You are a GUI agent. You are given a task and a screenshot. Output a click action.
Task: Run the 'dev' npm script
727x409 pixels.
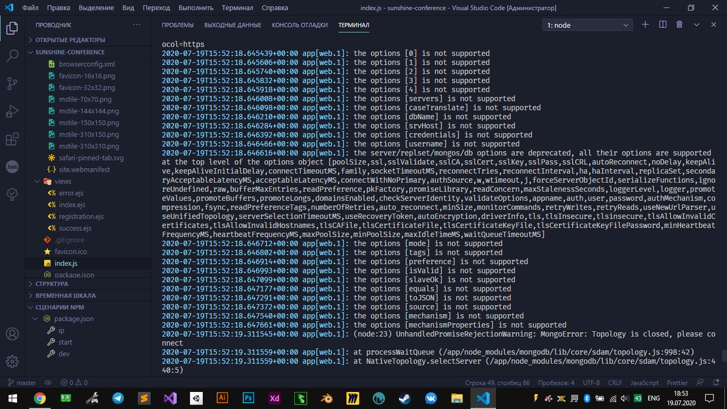click(x=64, y=354)
